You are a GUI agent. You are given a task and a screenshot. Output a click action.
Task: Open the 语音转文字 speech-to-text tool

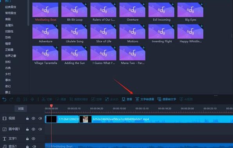coord(167,99)
